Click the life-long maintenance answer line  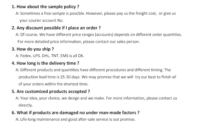tap(76, 119)
